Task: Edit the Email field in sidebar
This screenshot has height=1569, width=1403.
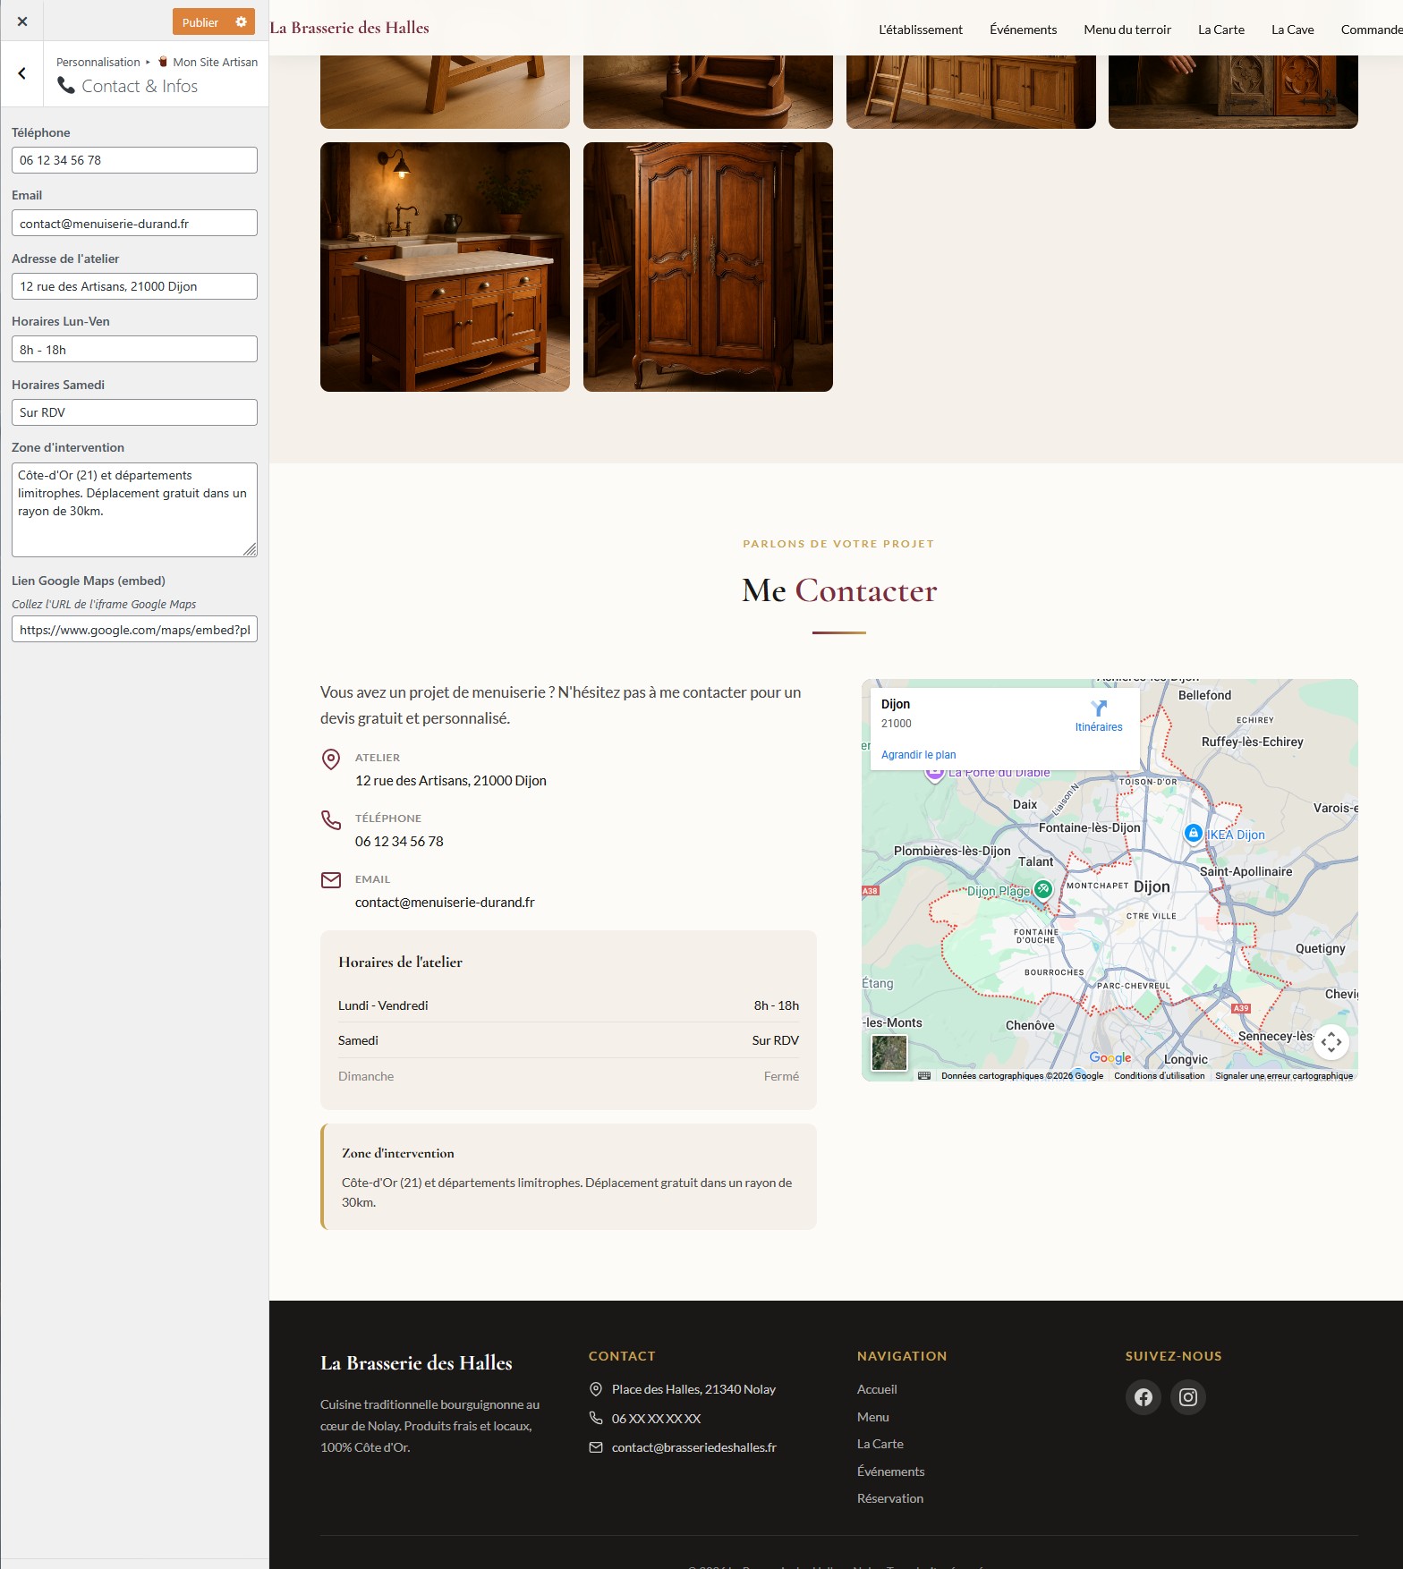Action: coord(134,224)
